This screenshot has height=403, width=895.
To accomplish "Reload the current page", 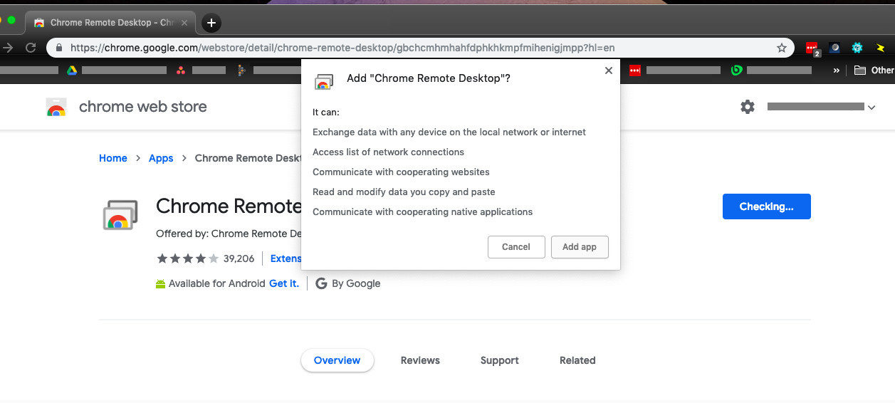I will [31, 48].
